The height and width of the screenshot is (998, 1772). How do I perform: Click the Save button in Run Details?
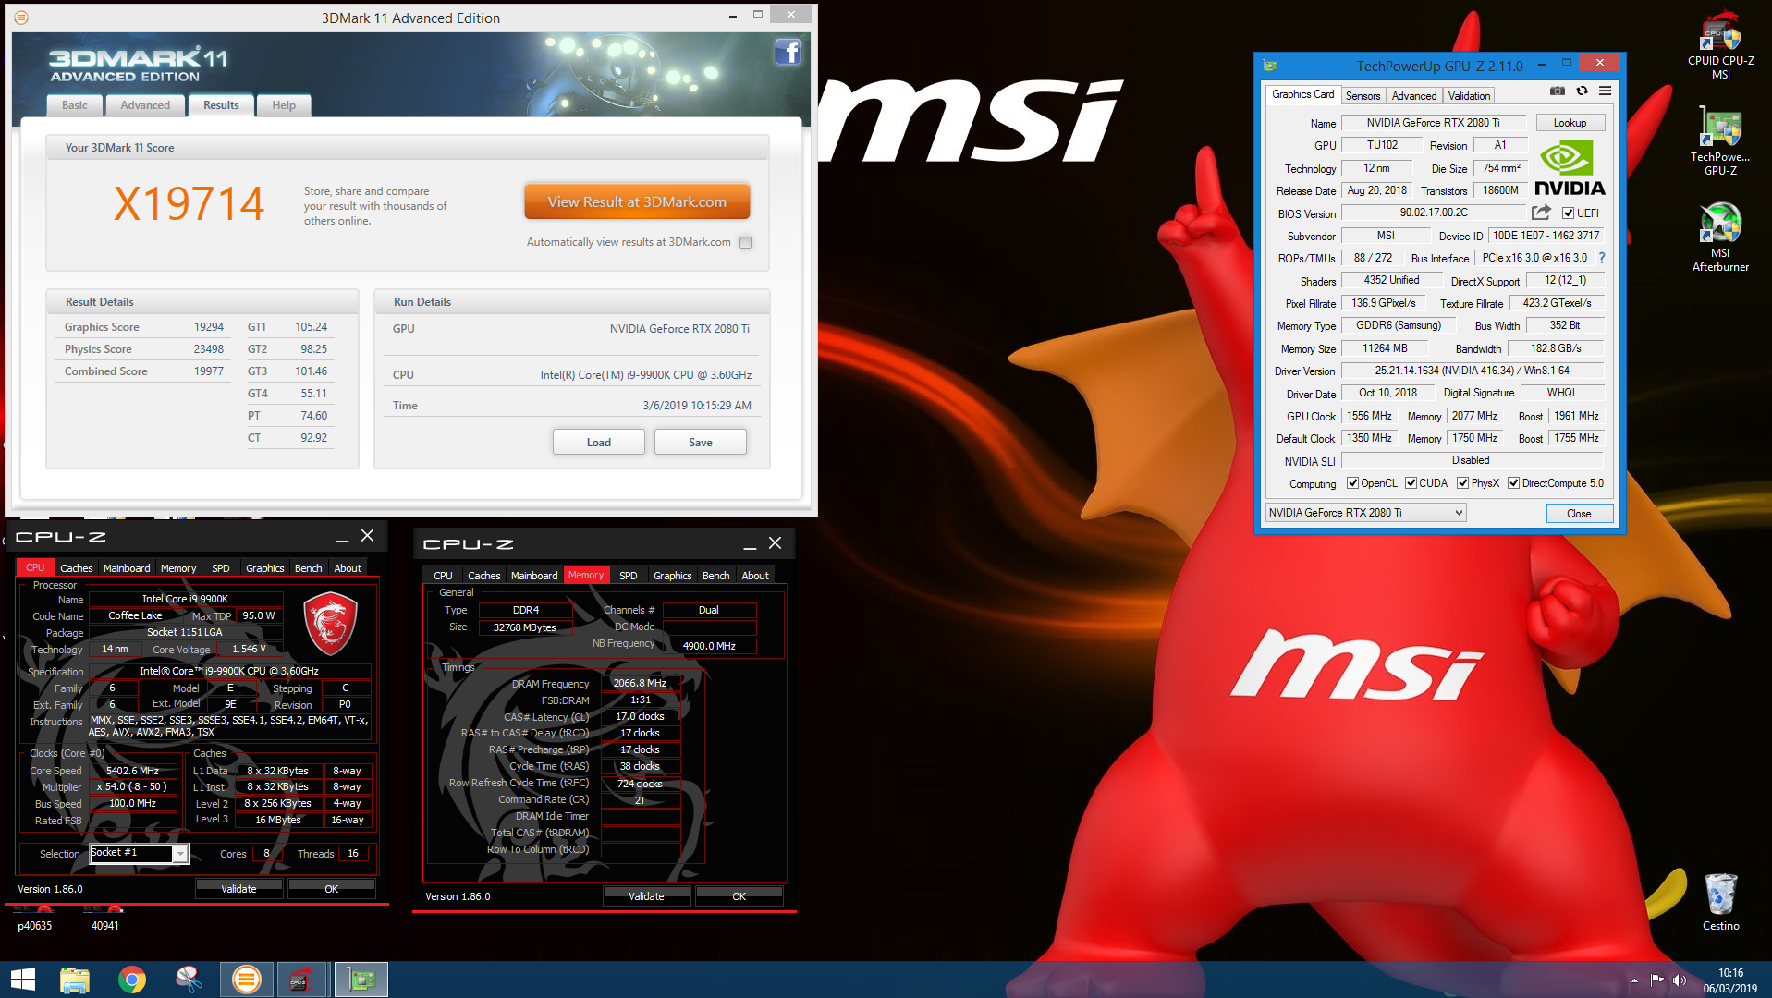701,443
